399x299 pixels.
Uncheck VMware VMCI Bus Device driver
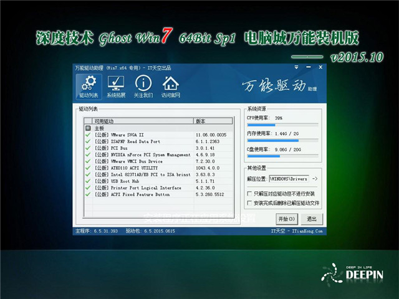click(x=88, y=161)
